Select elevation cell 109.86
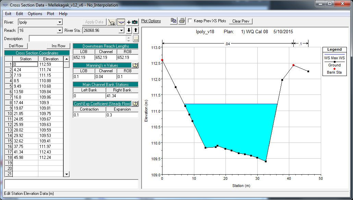The width and height of the screenshot is (353, 200). click(x=51, y=97)
